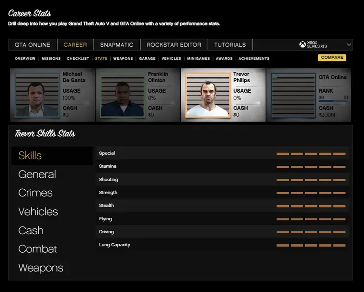This screenshot has width=364, height=292.
Task: Select Vehicles in the stats sidebar
Action: pyautogui.click(x=38, y=212)
